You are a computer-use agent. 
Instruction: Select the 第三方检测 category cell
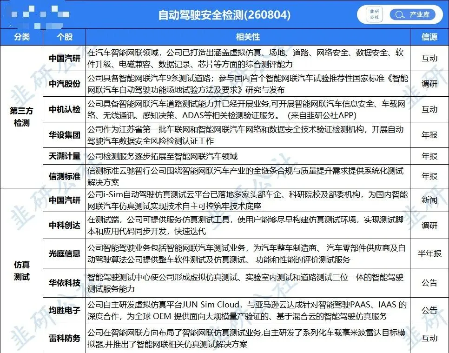[22, 117]
